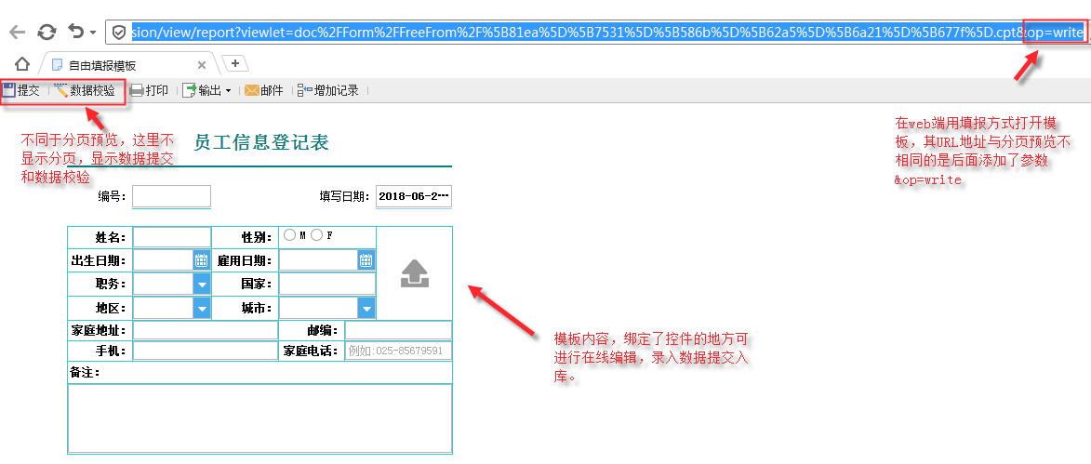
Task: Run 数据校验 data verification
Action: coord(86,90)
